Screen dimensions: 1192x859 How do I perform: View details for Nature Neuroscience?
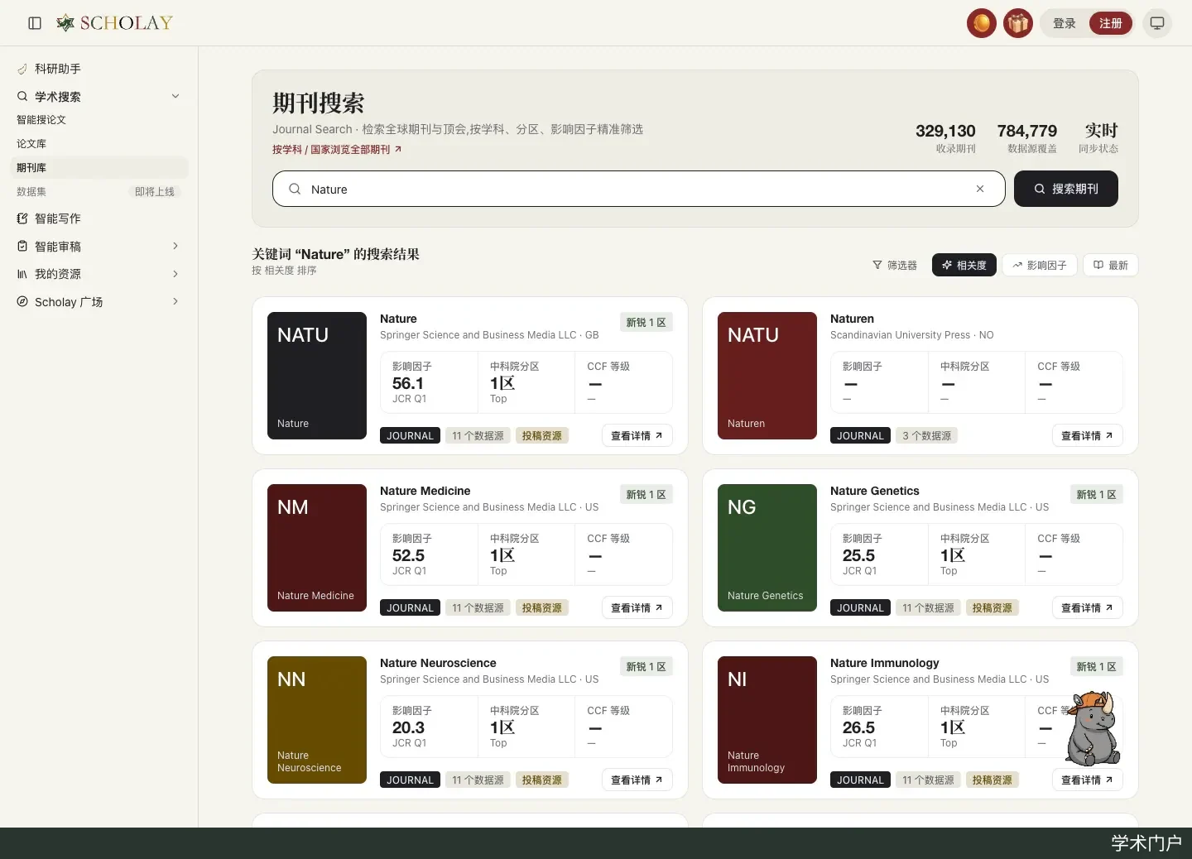click(x=637, y=780)
